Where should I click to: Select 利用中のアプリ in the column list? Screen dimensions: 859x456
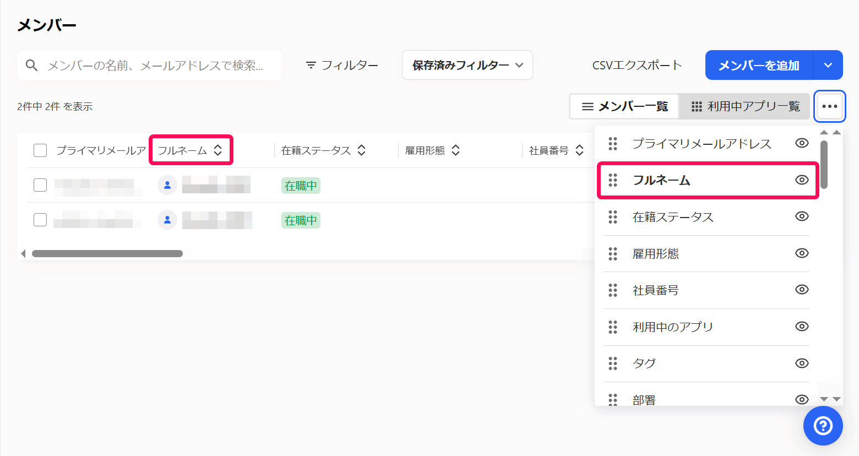click(x=673, y=327)
